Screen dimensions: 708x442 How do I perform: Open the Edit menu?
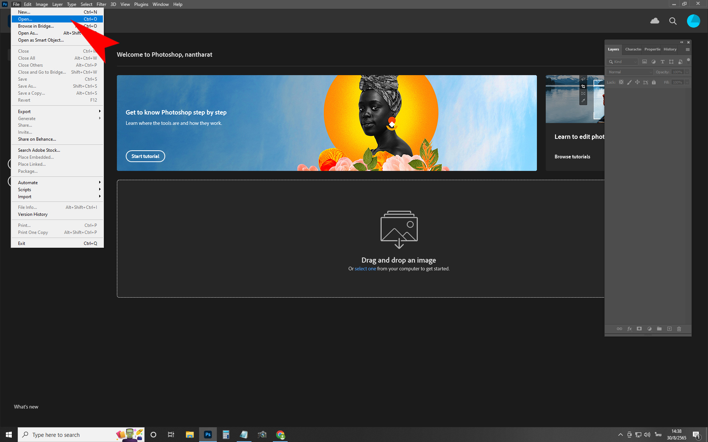pyautogui.click(x=28, y=4)
